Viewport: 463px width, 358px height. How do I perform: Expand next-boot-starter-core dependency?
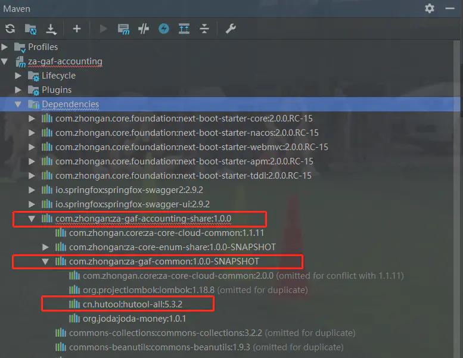click(x=32, y=119)
